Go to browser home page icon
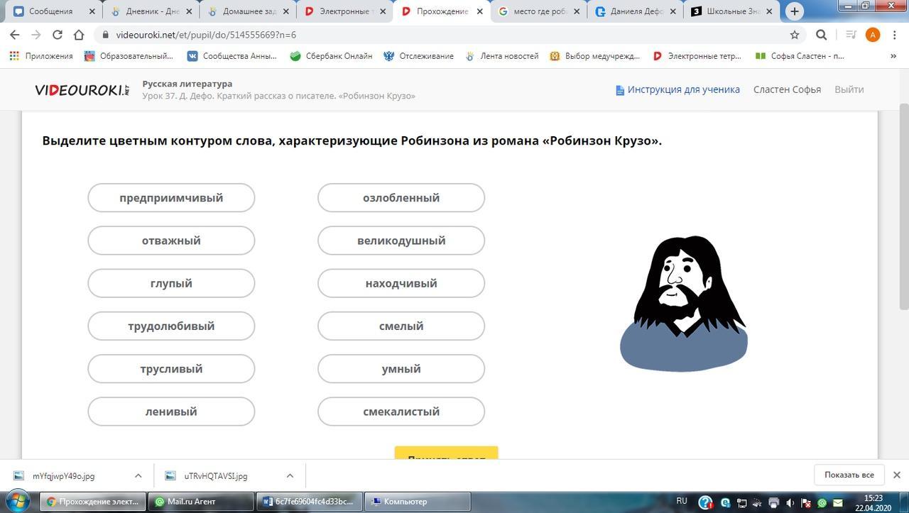 [79, 35]
